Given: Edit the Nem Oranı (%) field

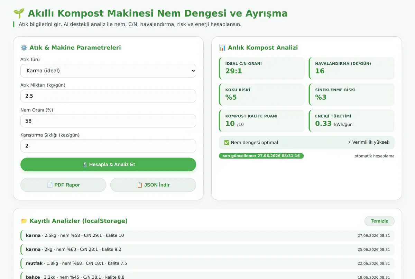Looking at the screenshot, I should click(108, 121).
